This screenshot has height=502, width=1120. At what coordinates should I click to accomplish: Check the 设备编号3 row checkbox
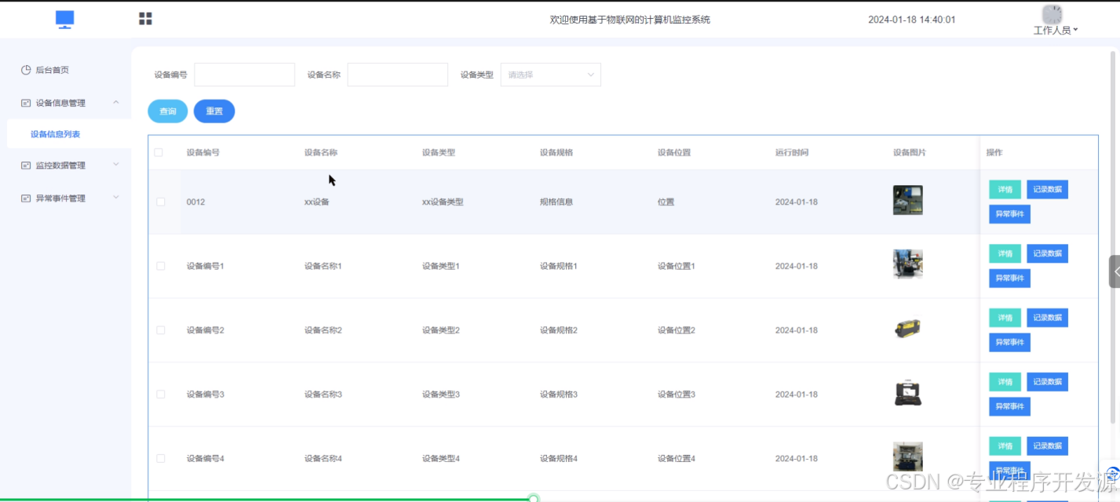(x=161, y=395)
